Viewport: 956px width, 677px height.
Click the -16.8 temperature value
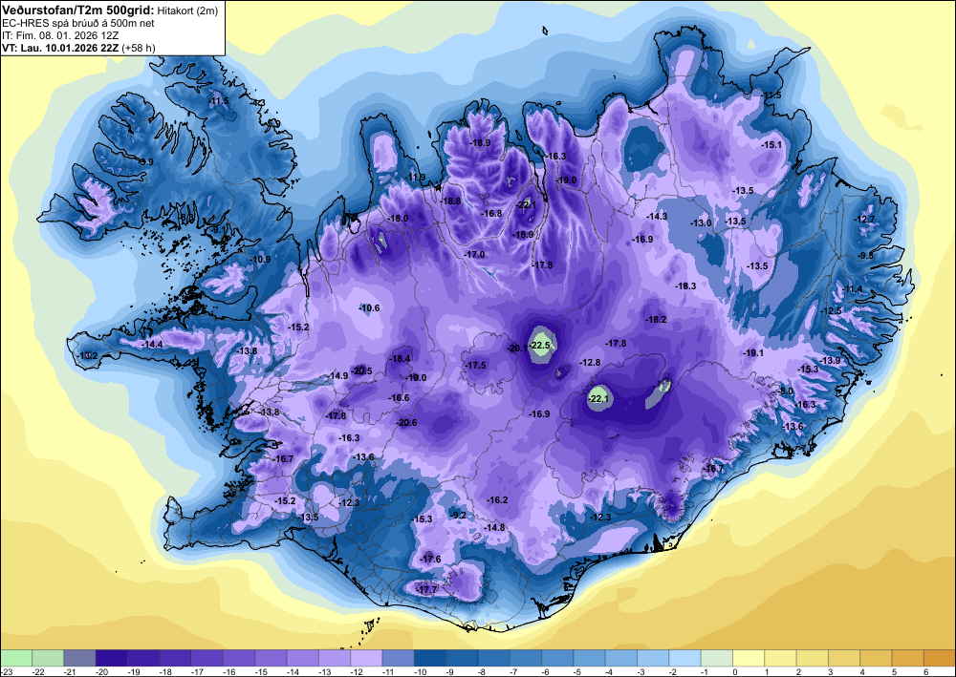491,213
